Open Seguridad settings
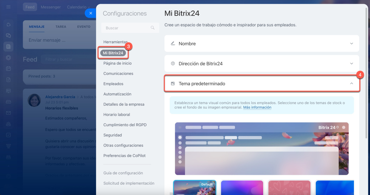This screenshot has width=370, height=195. [112, 135]
